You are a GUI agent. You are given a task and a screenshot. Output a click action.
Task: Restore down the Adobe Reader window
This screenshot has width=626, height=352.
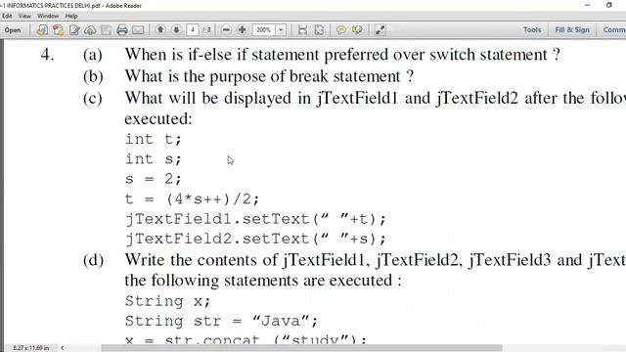point(609,5)
